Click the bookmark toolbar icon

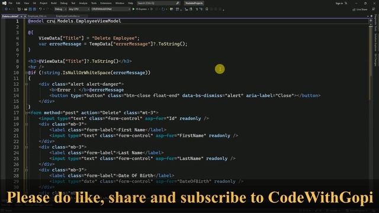[207, 9]
